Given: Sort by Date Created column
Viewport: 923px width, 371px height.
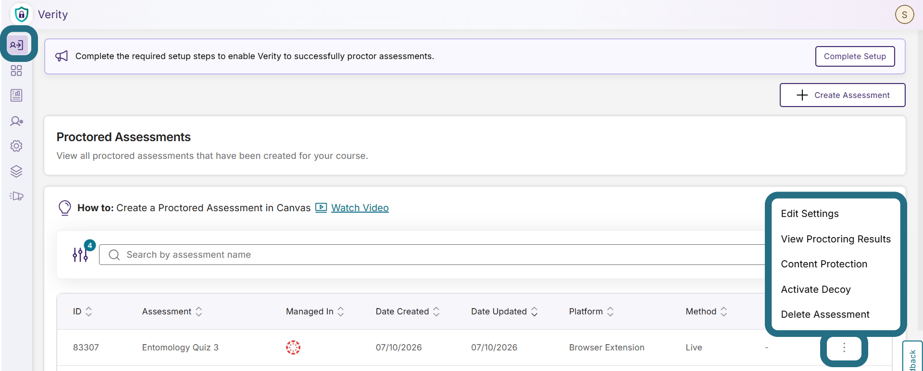Looking at the screenshot, I should (408, 311).
